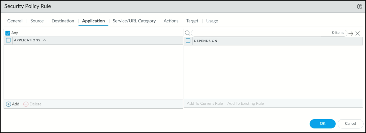Click the arrow icon beside search field

pos(351,33)
